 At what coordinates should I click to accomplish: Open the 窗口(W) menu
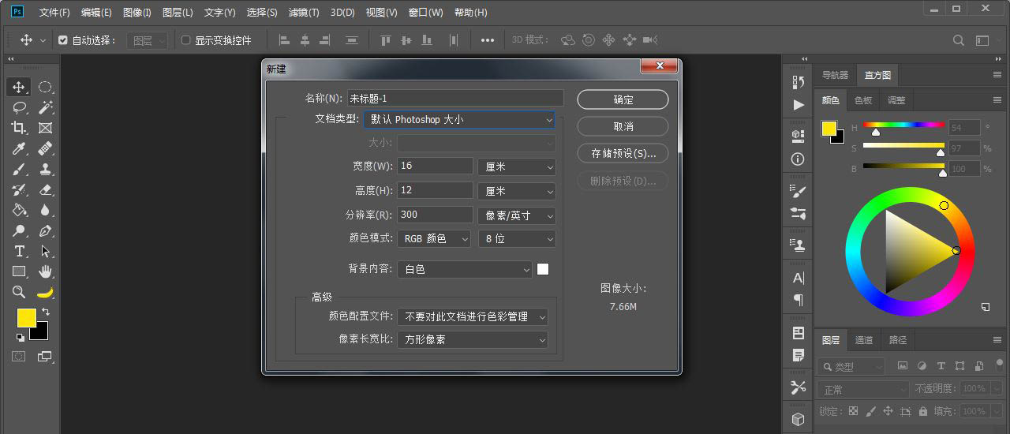(426, 13)
